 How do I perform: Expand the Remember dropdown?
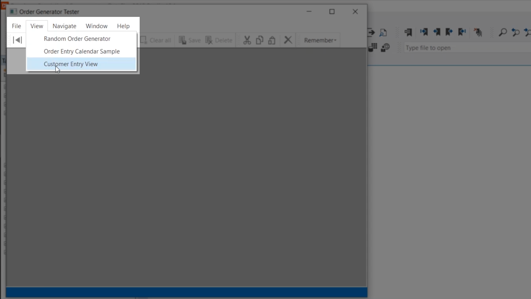(x=320, y=40)
